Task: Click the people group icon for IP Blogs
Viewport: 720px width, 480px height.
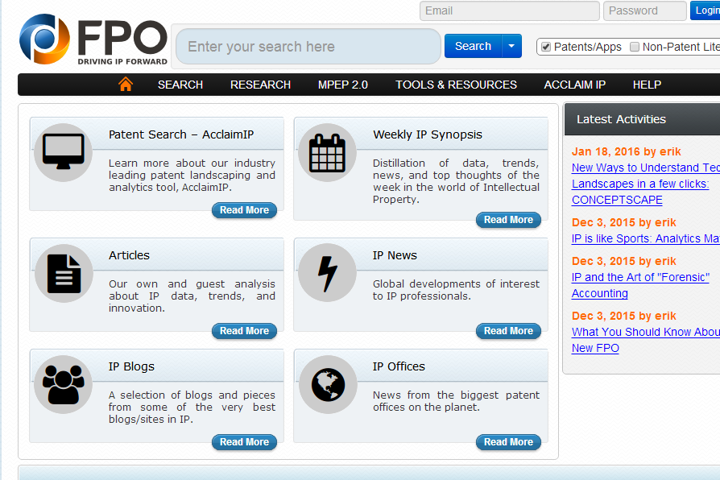Action: 64,384
